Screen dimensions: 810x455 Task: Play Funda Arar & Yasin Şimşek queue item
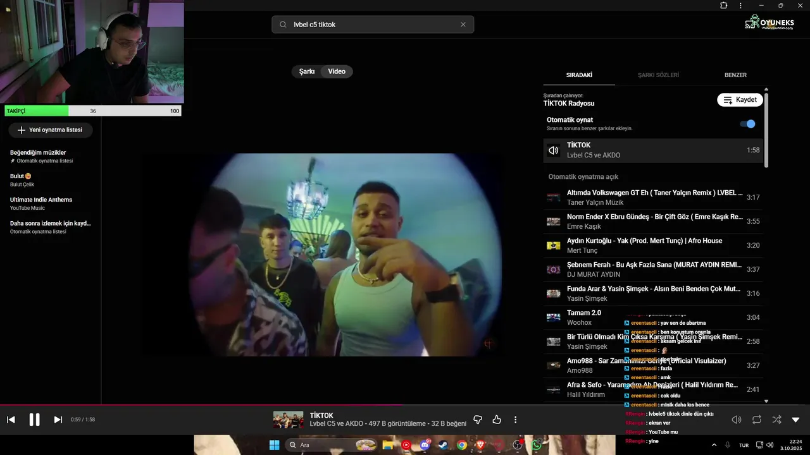pos(653,293)
